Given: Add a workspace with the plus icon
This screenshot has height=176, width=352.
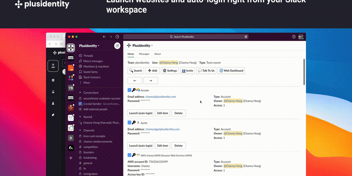Looking at the screenshot, I should (x=71, y=158).
